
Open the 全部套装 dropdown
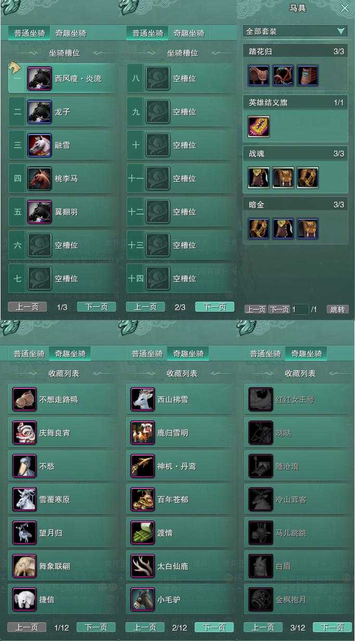click(x=295, y=31)
